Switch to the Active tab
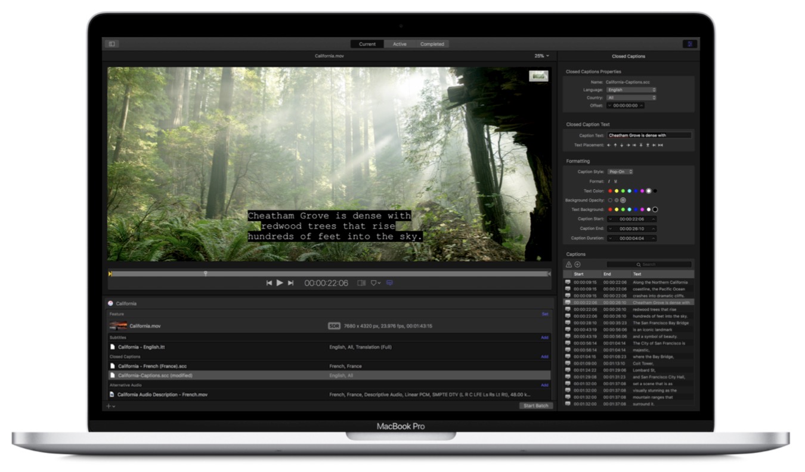Screen dimensions: 805x472 pos(400,44)
